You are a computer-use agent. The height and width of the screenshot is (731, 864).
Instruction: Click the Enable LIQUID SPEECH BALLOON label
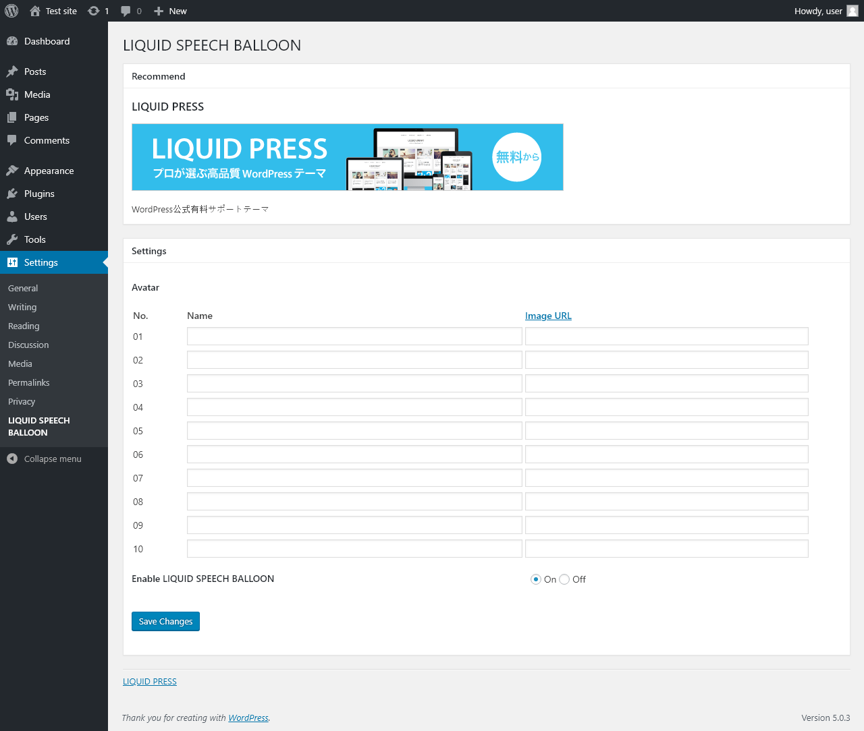coord(202,579)
